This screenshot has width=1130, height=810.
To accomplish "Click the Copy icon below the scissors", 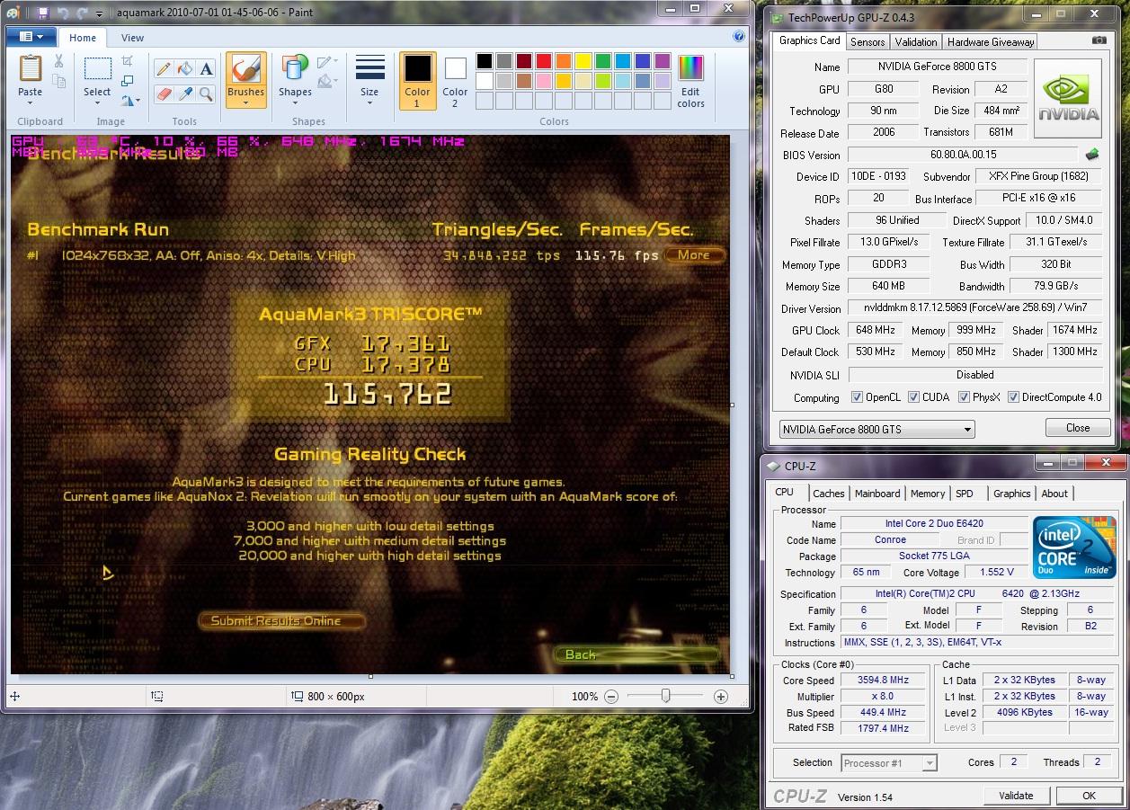I will 58,82.
